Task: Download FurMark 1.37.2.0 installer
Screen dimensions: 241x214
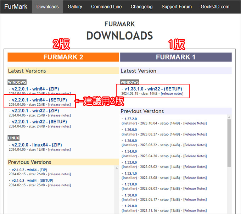Action: pyautogui.click(x=131, y=119)
